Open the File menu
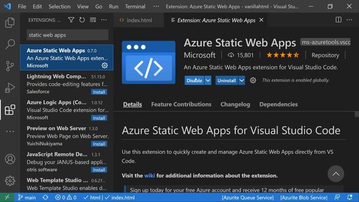The width and height of the screenshot is (359, 202). click(x=22, y=6)
